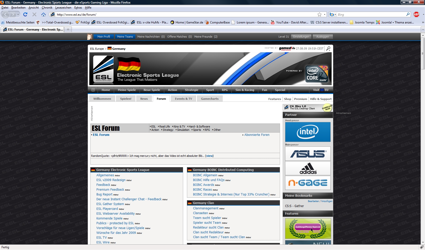Click the German flag next to Germany
Image resolution: width=425 pixels, height=250 pixels.
click(110, 48)
